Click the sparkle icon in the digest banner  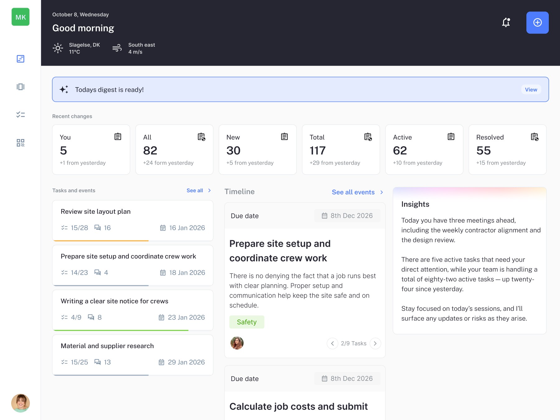(x=64, y=89)
